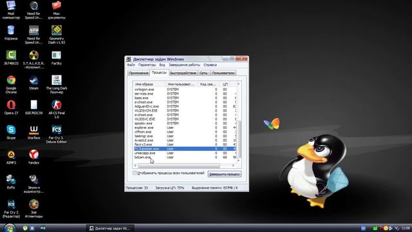The width and height of the screenshot is (412, 232).
Task: Click the scroll down arrow of process list
Action: (239, 160)
